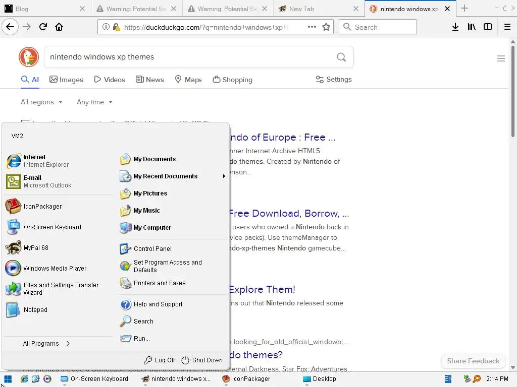The image size is (517, 387).
Task: Click the Windows Start button
Action: click(8, 379)
